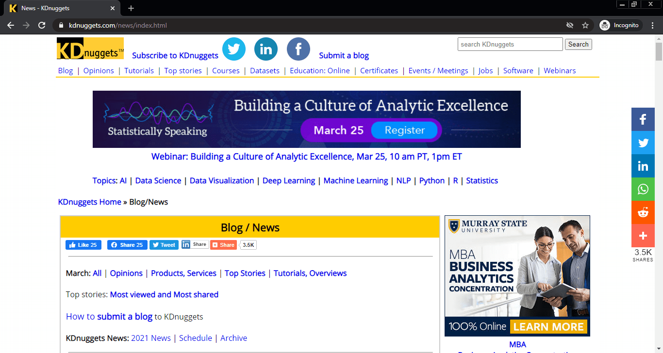Open the Software navigation item
The height and width of the screenshot is (353, 663).
518,70
